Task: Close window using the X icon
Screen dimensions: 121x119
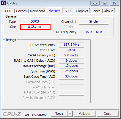Action: click(x=114, y=3)
